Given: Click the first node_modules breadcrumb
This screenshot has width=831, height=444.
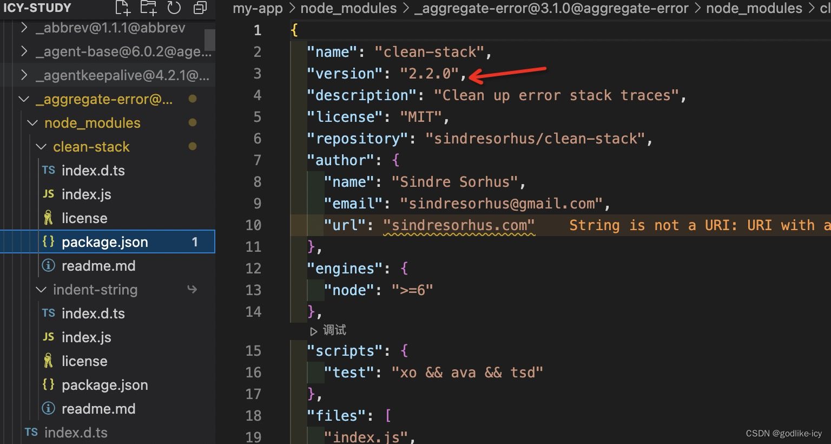Looking at the screenshot, I should click(x=348, y=8).
